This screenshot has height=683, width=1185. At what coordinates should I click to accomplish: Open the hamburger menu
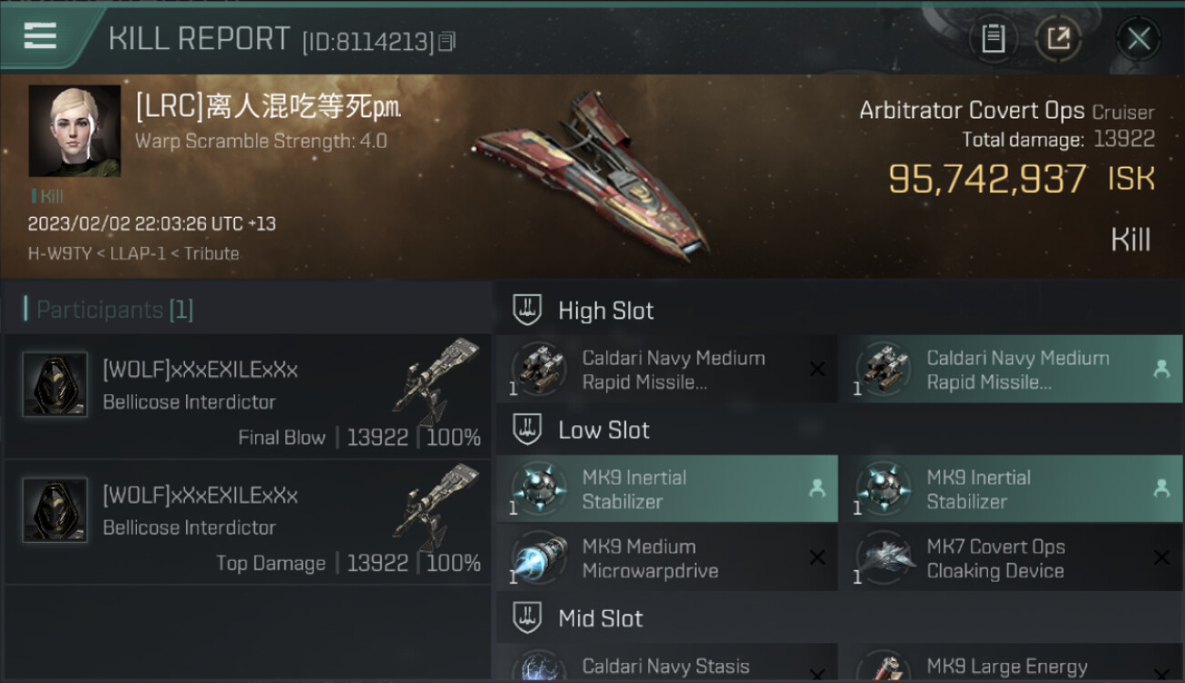tap(40, 36)
